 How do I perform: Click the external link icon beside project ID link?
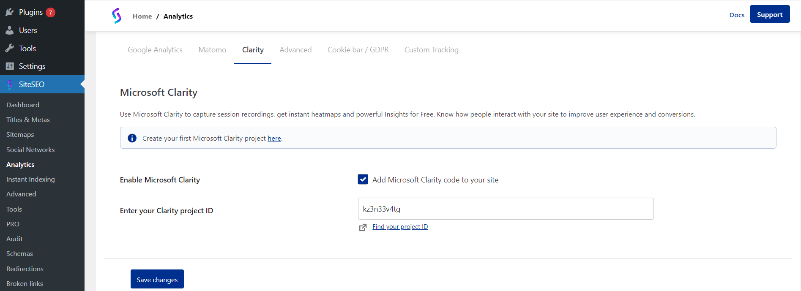click(x=363, y=228)
